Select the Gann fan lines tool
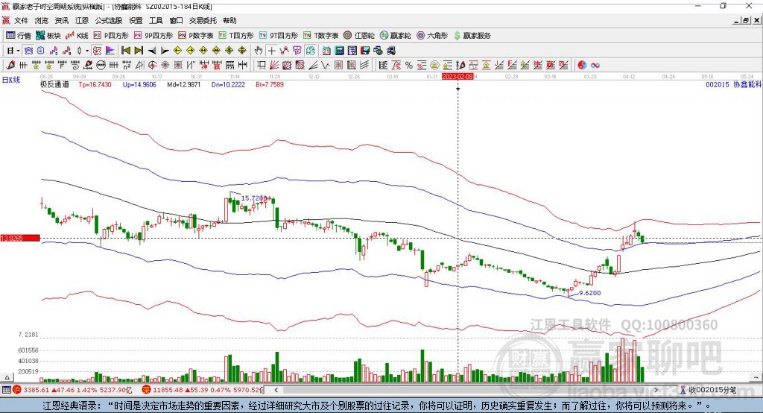The height and width of the screenshot is (413, 763). [x=275, y=66]
